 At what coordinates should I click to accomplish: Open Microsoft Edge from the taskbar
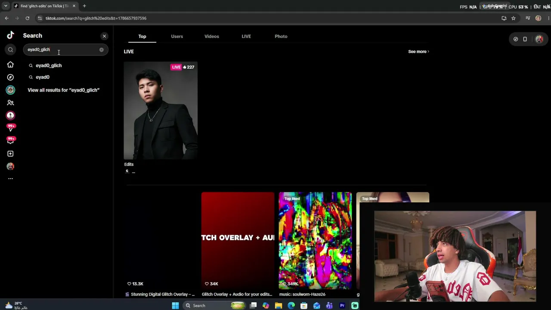pyautogui.click(x=291, y=306)
